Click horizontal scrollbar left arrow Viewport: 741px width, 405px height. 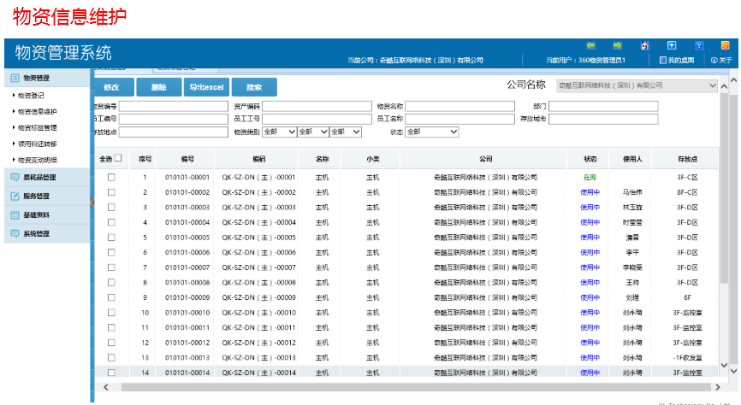(106, 387)
